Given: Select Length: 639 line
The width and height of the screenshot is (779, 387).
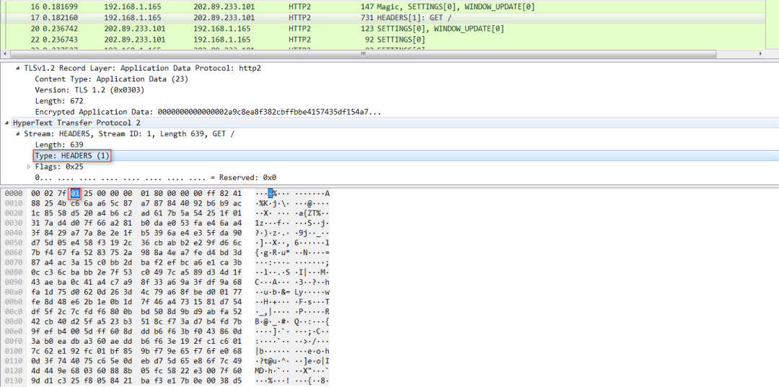Looking at the screenshot, I should pos(58,145).
